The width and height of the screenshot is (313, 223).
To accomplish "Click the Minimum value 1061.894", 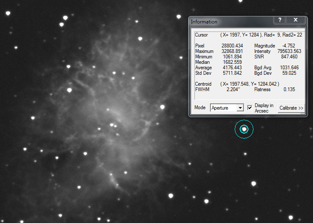I will coord(233,57).
